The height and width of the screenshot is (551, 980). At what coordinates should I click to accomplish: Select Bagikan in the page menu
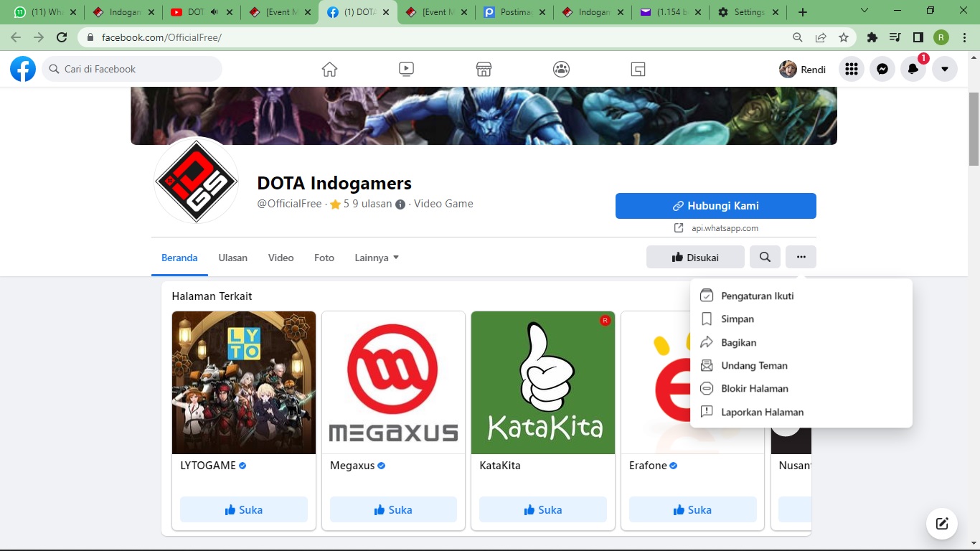tap(801, 342)
